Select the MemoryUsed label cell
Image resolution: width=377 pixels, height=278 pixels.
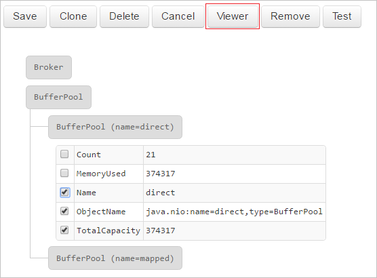(108, 174)
